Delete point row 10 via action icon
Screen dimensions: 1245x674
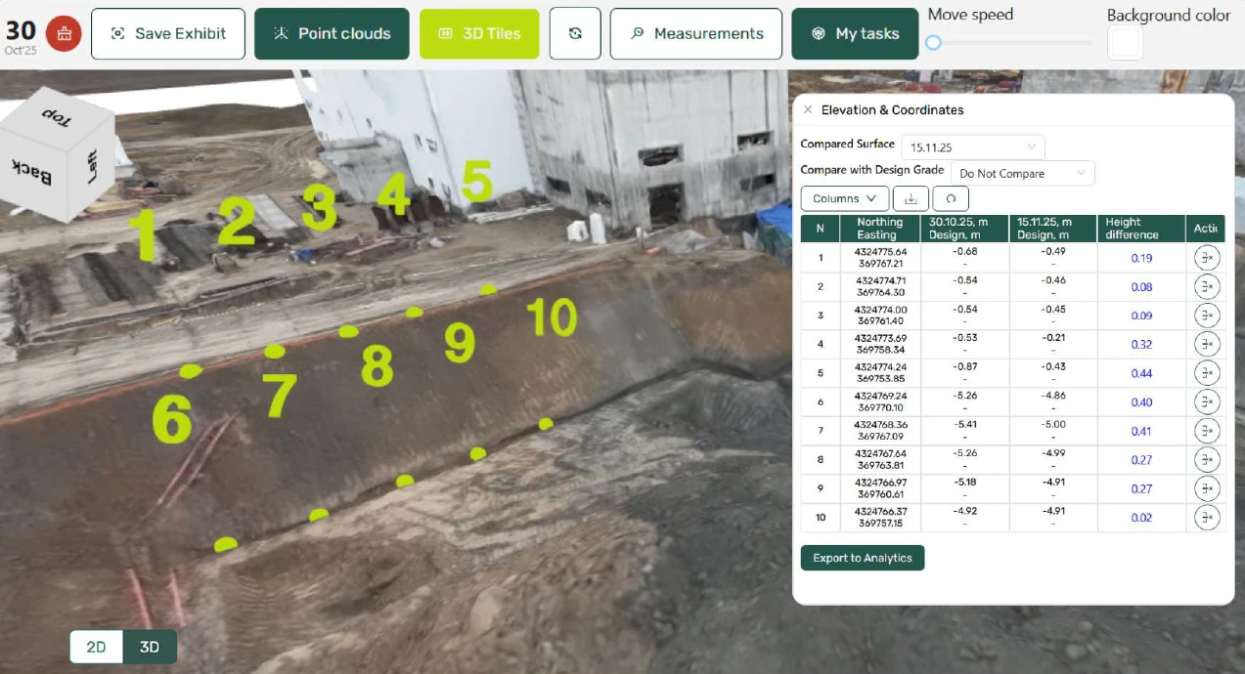click(x=1208, y=518)
